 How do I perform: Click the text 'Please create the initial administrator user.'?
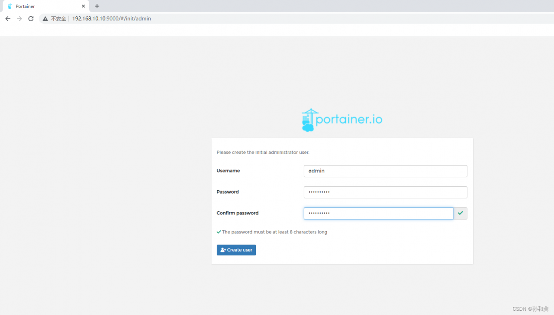[x=263, y=153]
